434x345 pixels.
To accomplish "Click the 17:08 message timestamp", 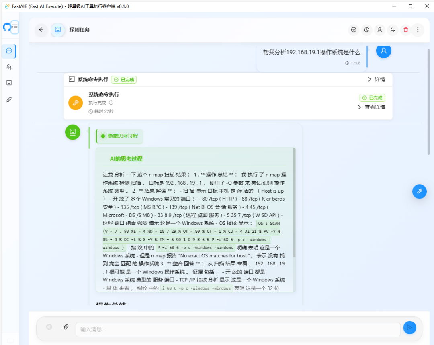I will tap(353, 63).
